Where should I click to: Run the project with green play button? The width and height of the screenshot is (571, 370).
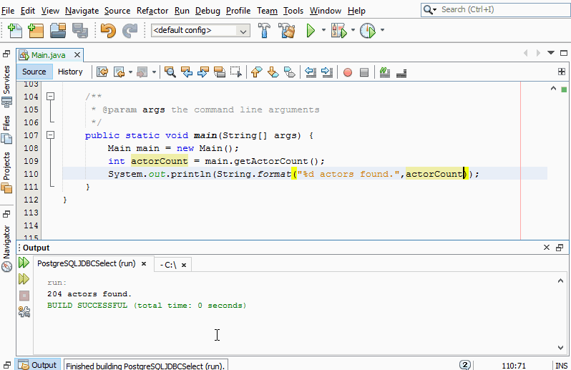point(311,31)
